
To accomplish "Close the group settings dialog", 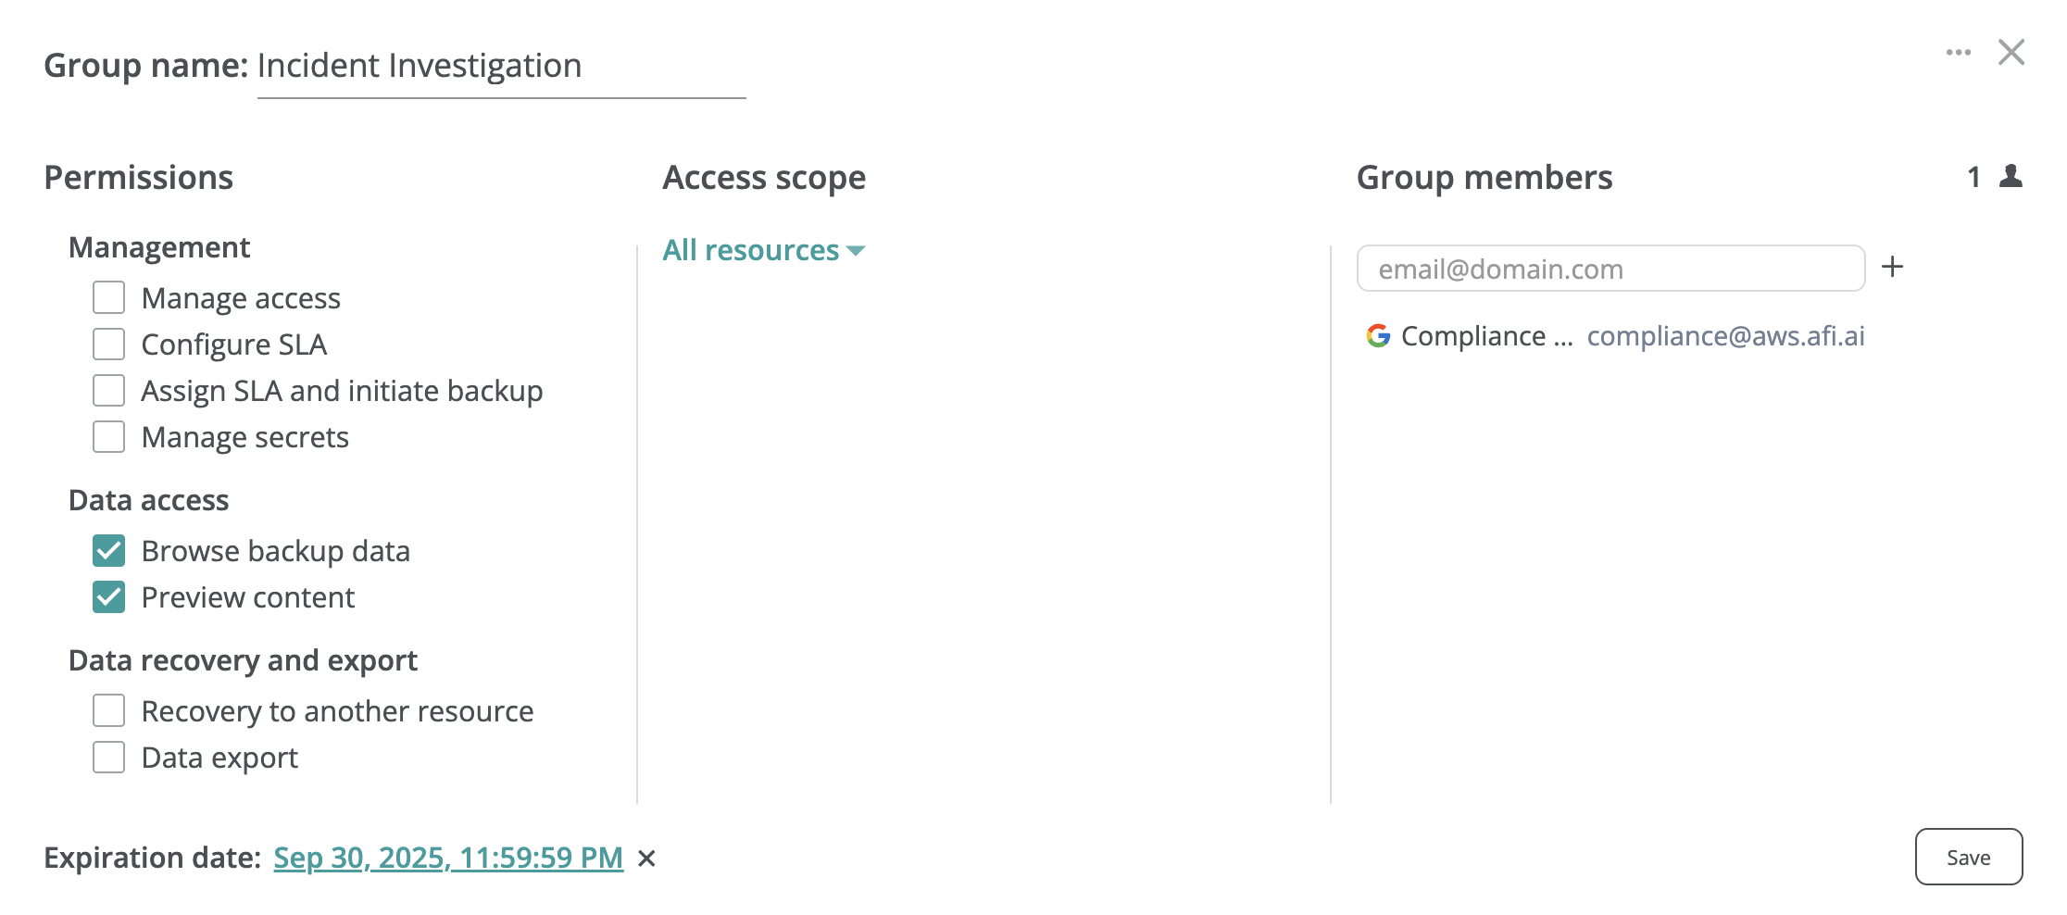I will 2011,53.
